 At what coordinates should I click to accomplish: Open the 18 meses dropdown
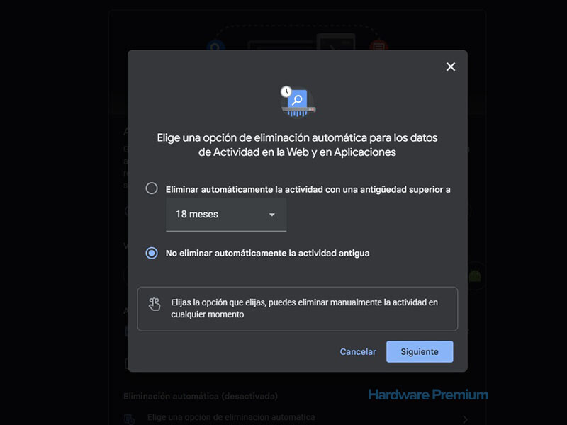226,215
